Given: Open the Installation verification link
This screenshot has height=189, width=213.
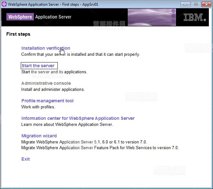Looking at the screenshot, I should pos(46,48).
